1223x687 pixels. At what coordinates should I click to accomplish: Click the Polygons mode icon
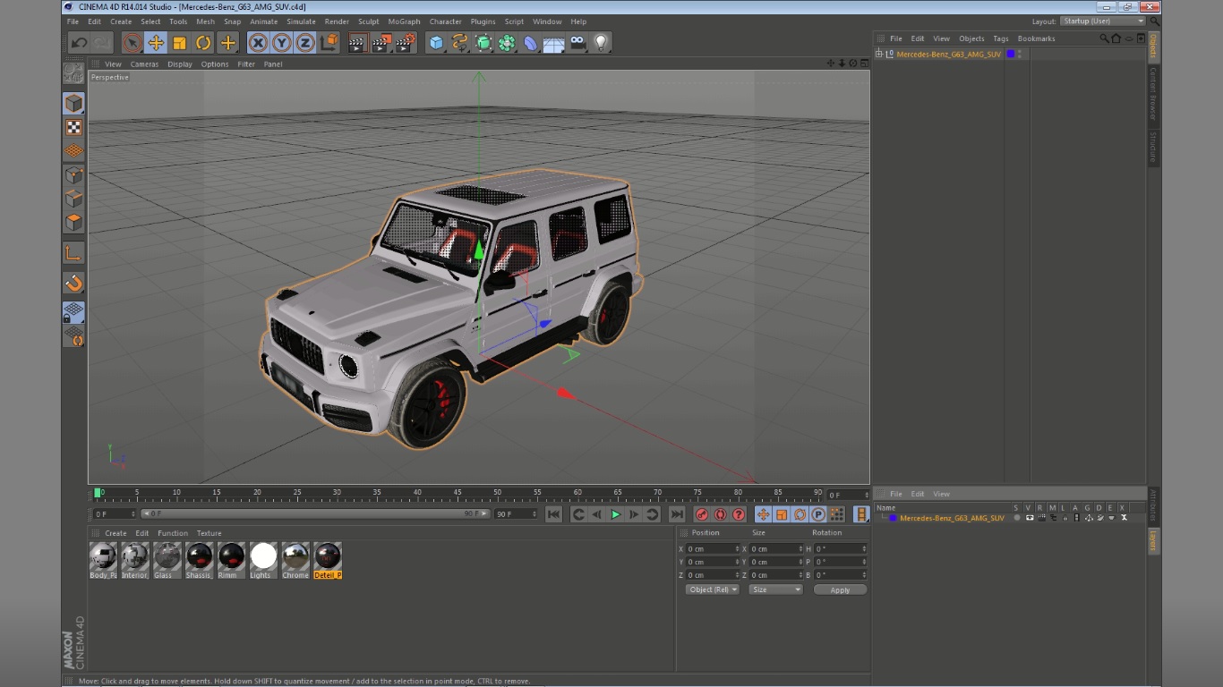click(x=73, y=222)
